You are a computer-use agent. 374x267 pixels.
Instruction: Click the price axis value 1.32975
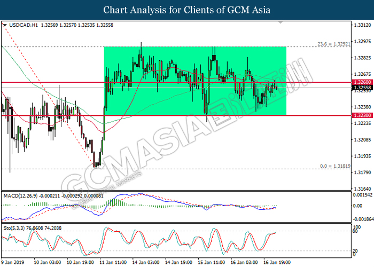362,42
